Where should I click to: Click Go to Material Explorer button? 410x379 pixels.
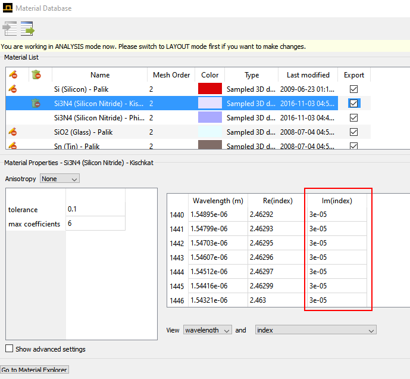35,370
